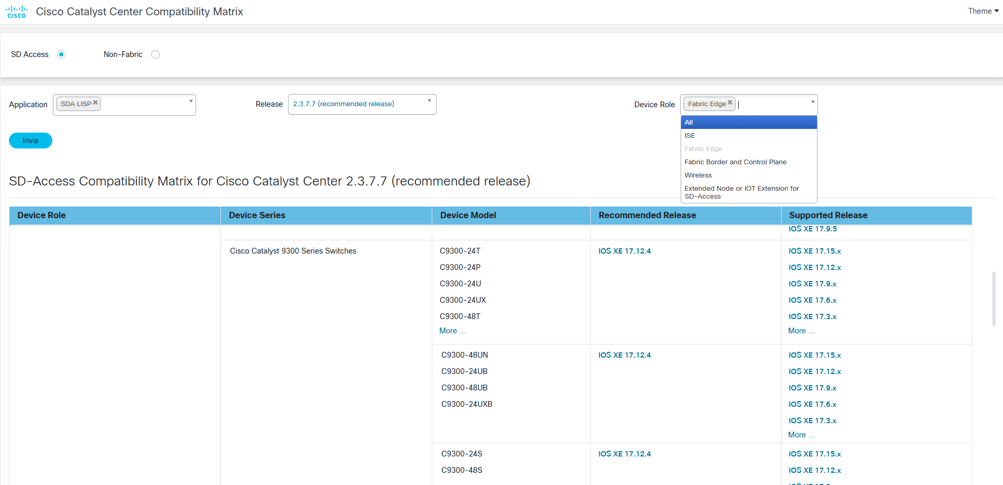The image size is (1003, 485).
Task: Expand the Application dropdown arrow
Action: 191,101
